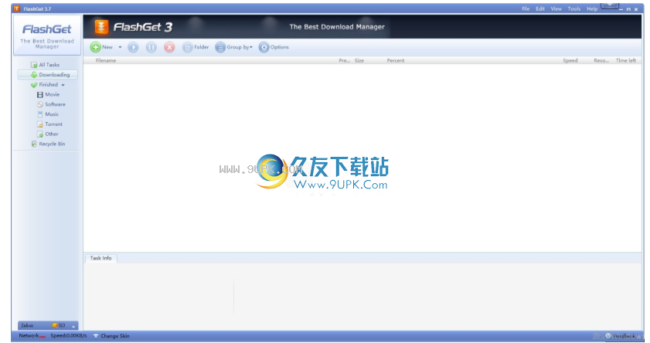650x343 pixels.
Task: Click the blue Start download button
Action: pyautogui.click(x=133, y=47)
